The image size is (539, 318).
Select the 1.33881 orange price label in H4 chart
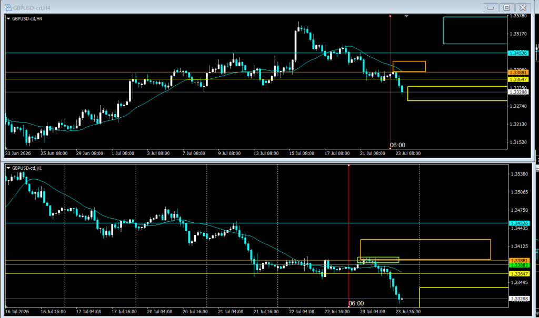tap(518, 73)
